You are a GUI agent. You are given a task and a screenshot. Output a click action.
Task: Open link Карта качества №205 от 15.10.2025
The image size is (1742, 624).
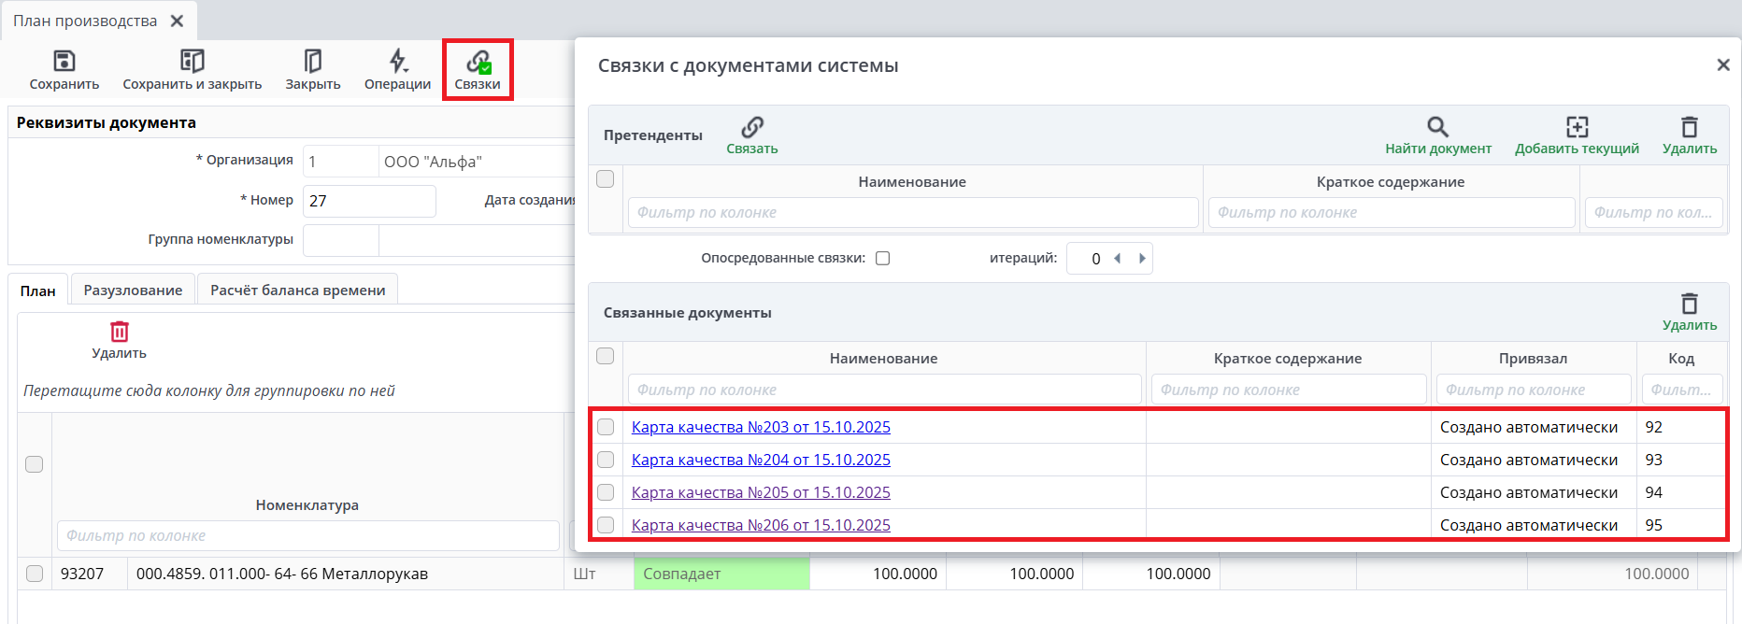pos(761,492)
